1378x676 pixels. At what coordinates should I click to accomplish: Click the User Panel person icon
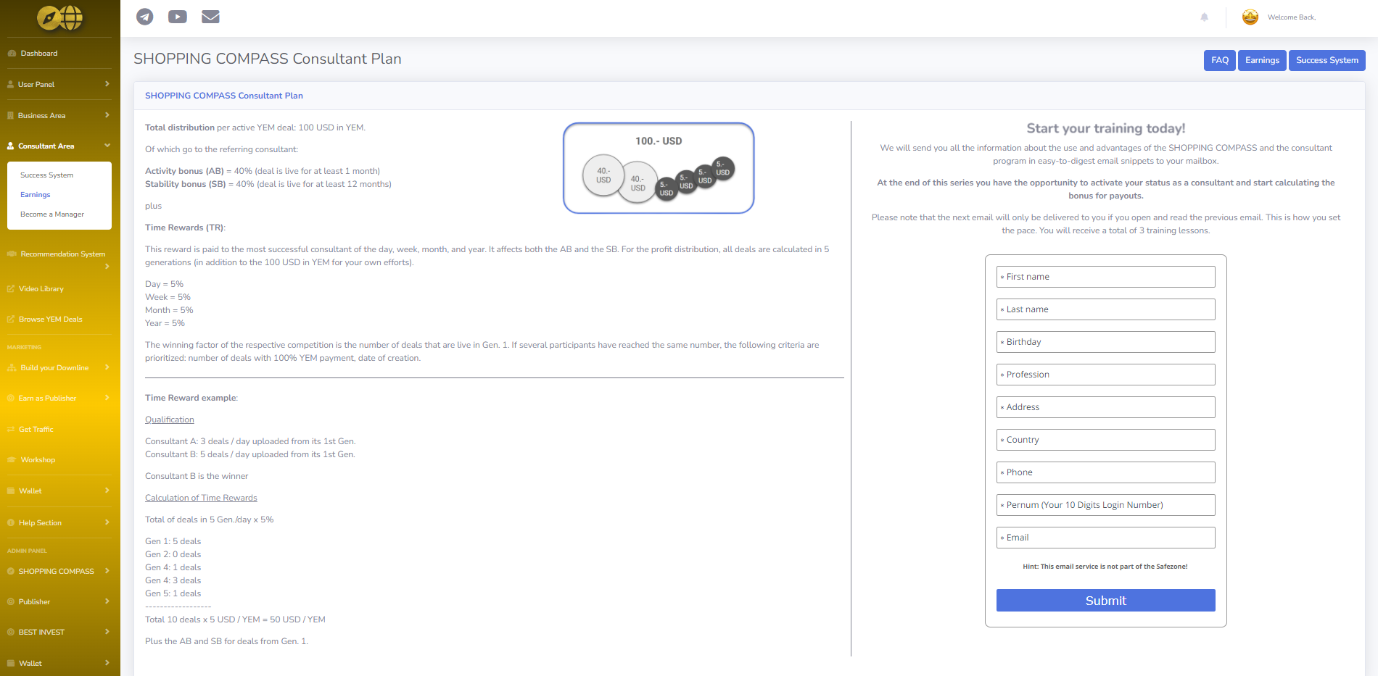(11, 85)
